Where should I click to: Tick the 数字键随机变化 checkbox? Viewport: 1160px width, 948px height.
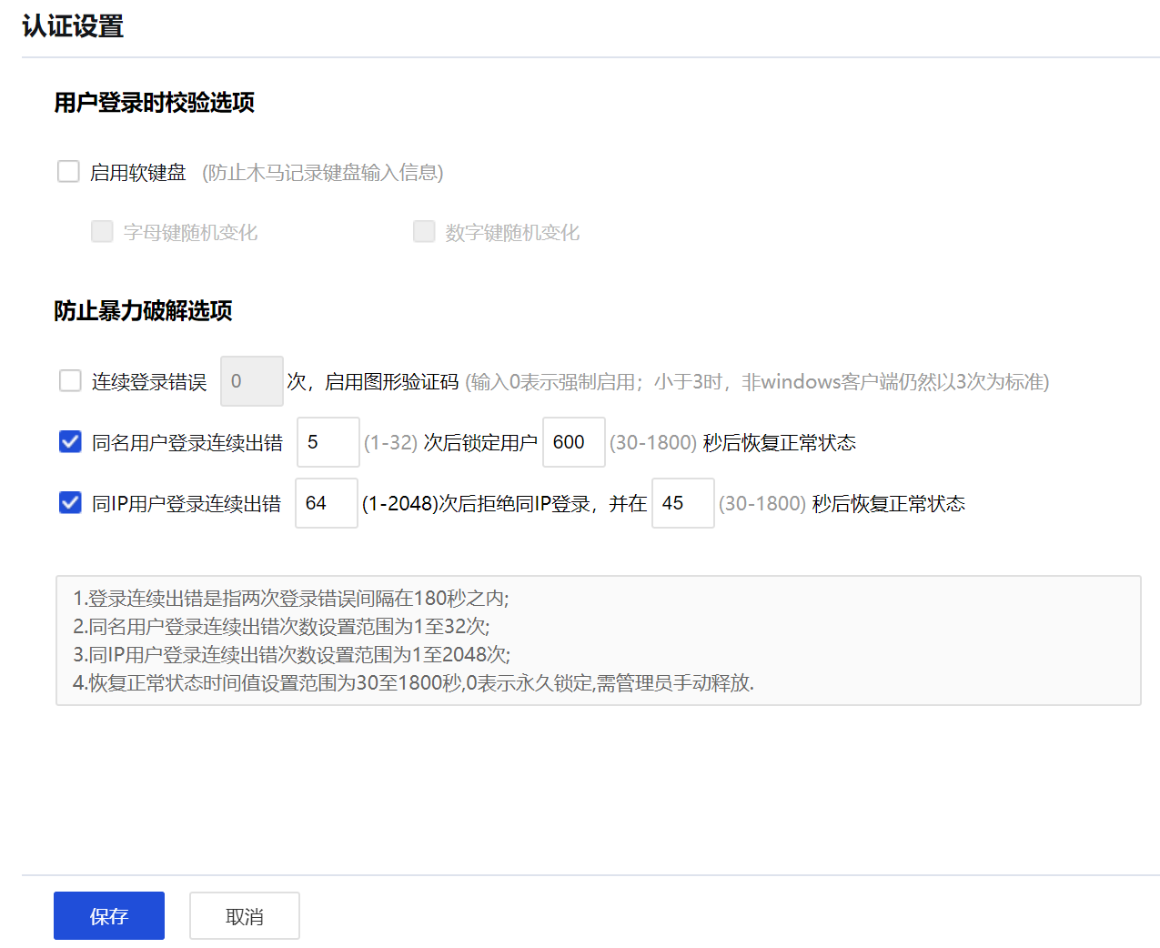click(424, 232)
